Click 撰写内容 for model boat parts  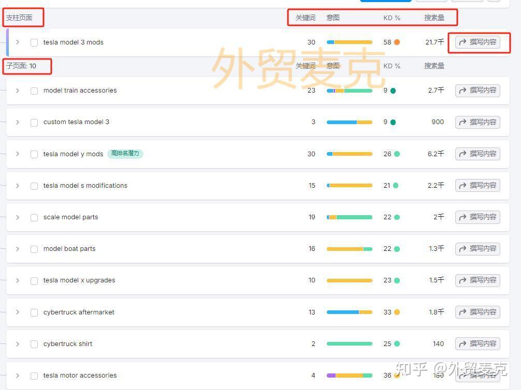click(477, 249)
